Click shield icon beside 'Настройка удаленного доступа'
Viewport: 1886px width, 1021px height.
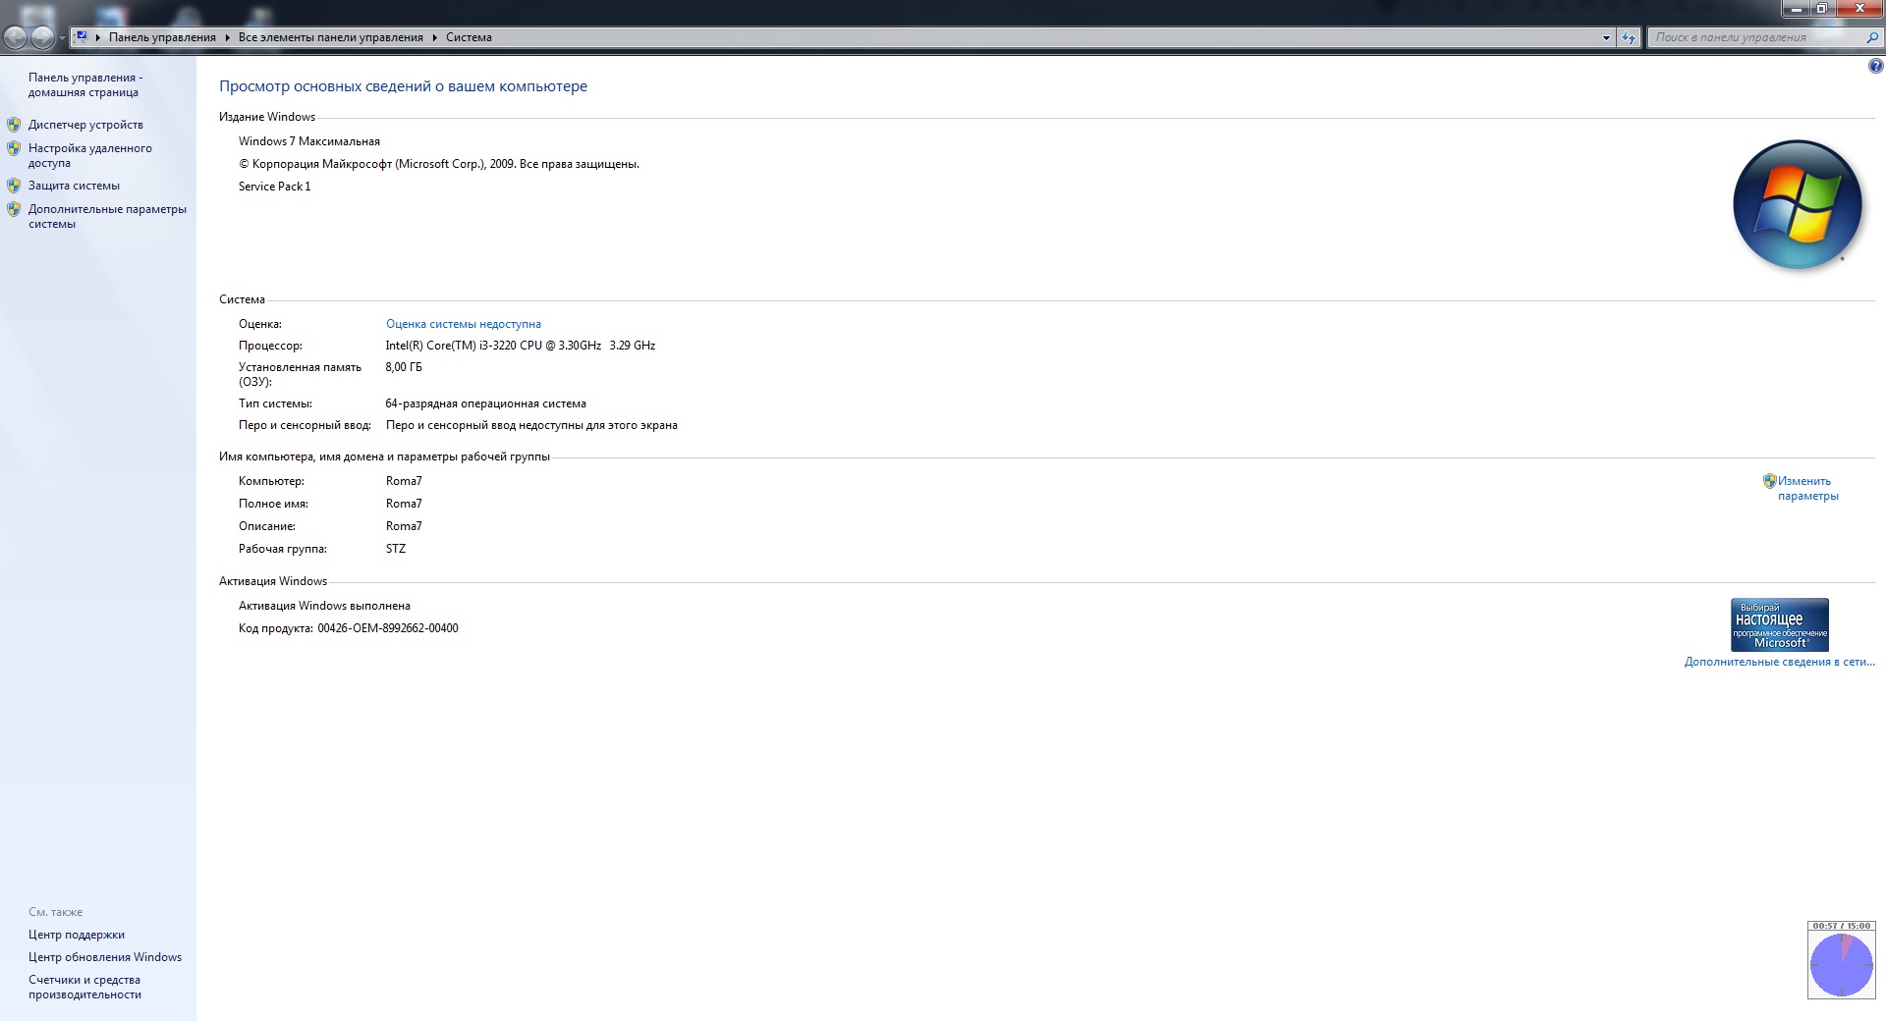[14, 148]
